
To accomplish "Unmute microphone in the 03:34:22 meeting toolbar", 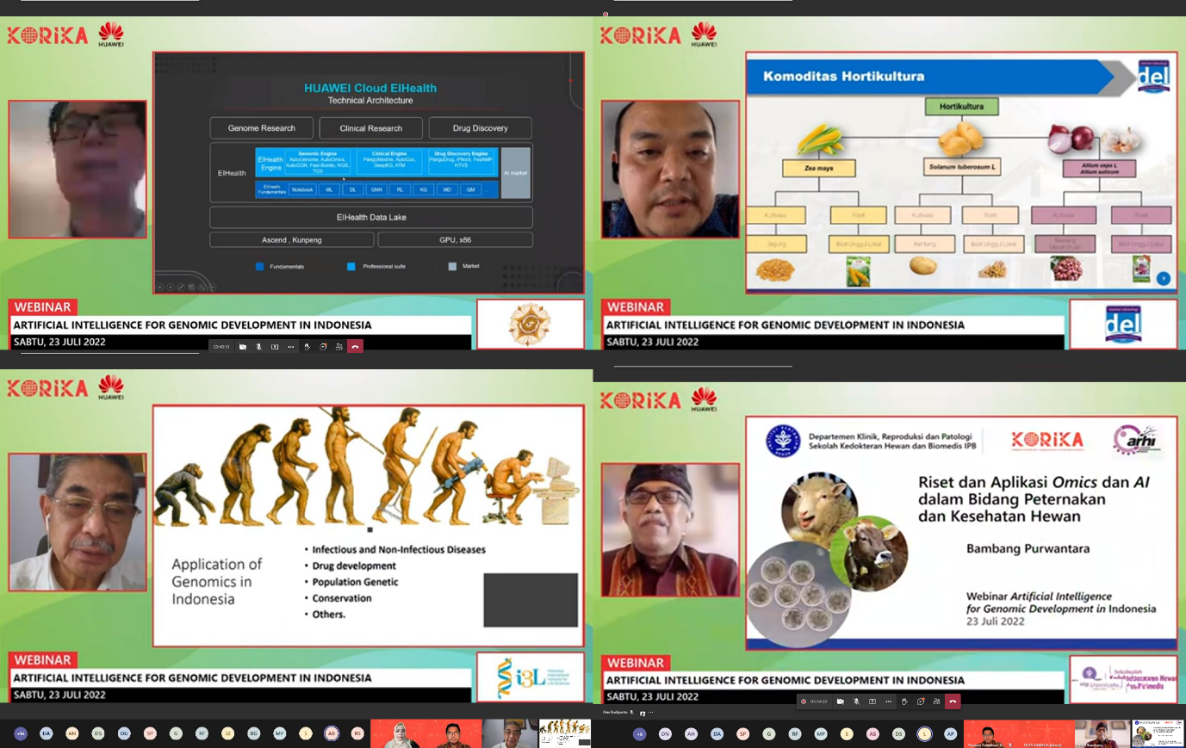I will [x=857, y=702].
